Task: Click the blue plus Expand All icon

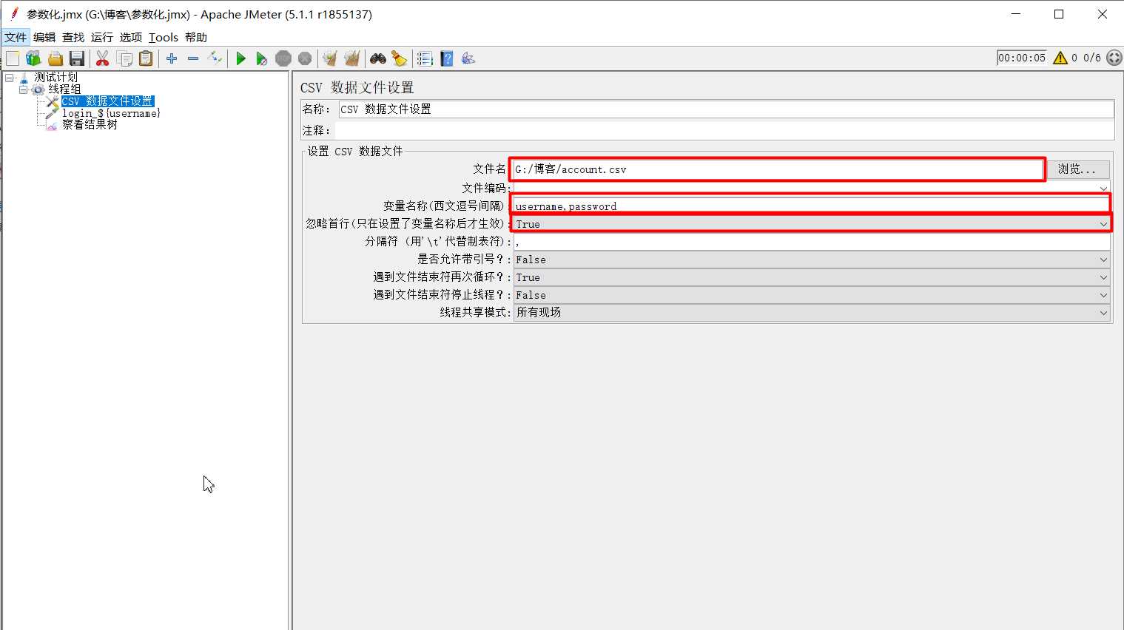Action: click(172, 58)
